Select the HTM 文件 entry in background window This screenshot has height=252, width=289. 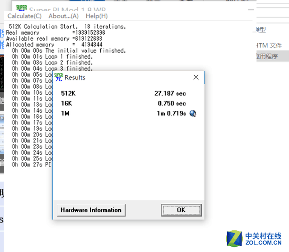(269, 46)
